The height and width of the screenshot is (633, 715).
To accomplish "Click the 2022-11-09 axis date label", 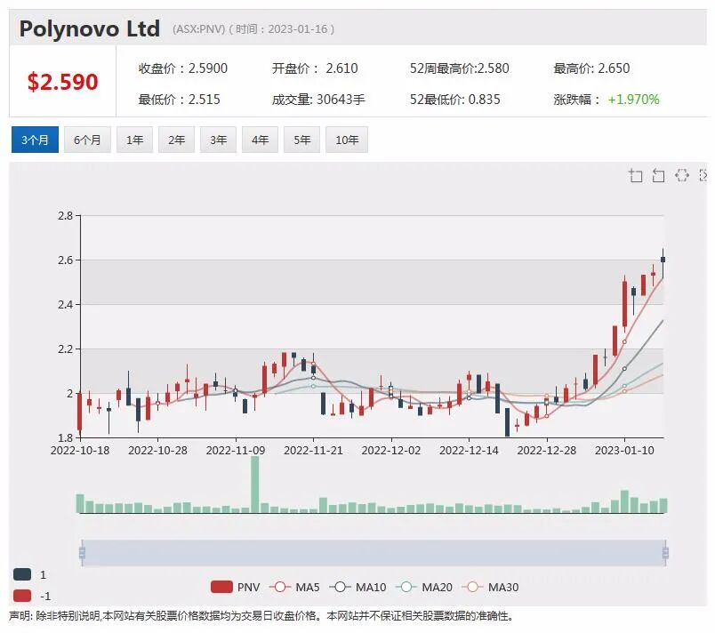I will click(236, 450).
